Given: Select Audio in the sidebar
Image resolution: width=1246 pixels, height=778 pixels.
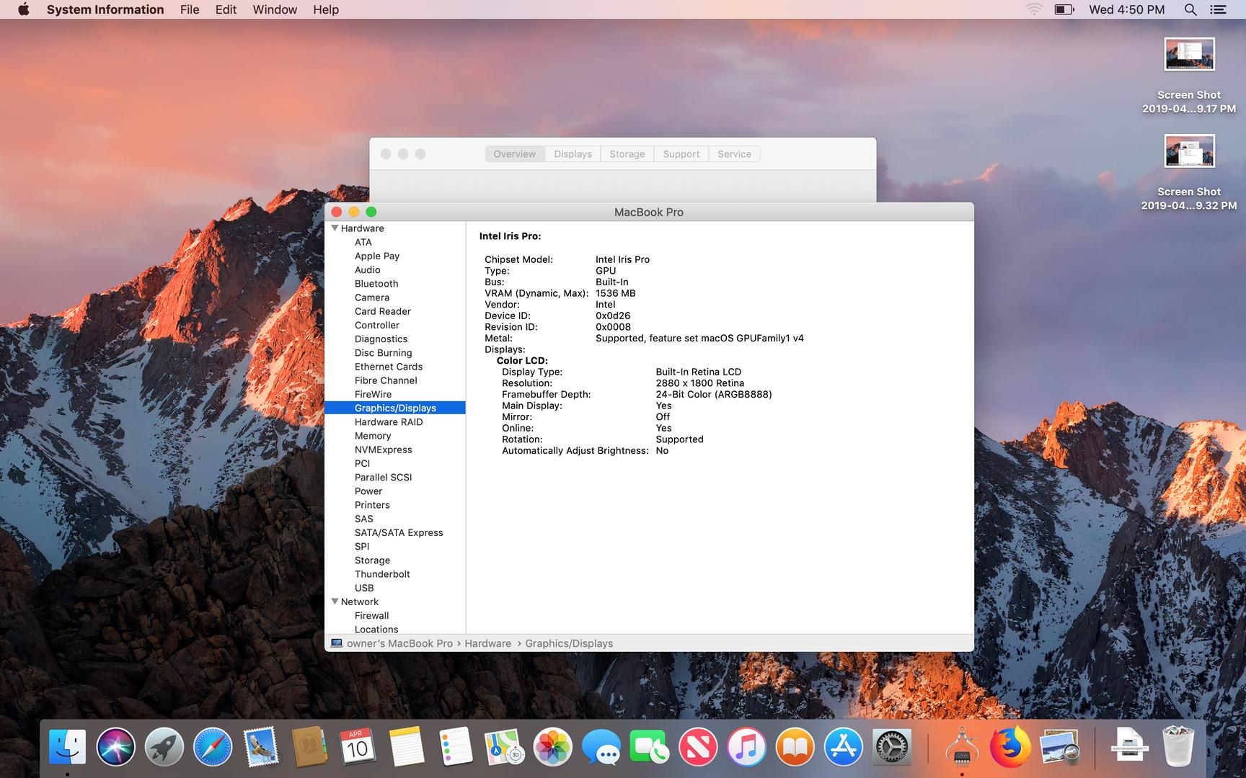Looking at the screenshot, I should [x=368, y=269].
